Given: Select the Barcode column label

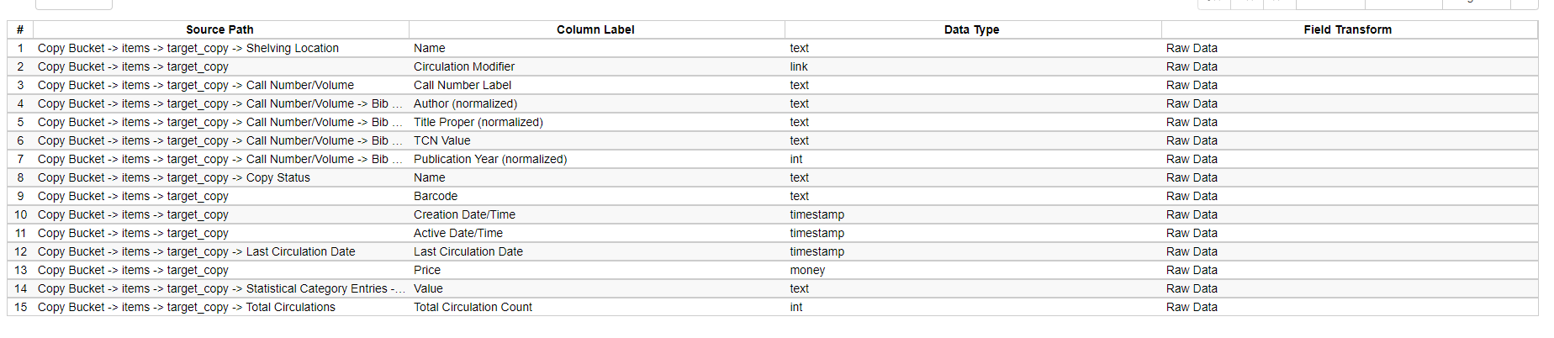Looking at the screenshot, I should click(x=436, y=196).
